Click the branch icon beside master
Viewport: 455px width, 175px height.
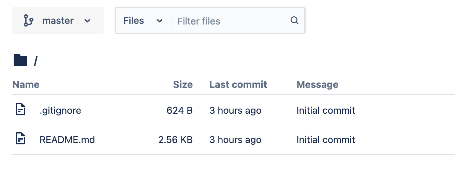click(x=28, y=20)
